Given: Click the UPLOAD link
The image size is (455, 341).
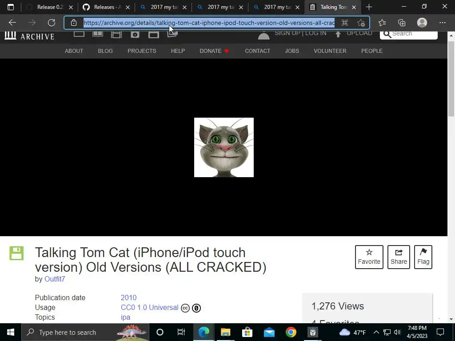Looking at the screenshot, I should [359, 33].
